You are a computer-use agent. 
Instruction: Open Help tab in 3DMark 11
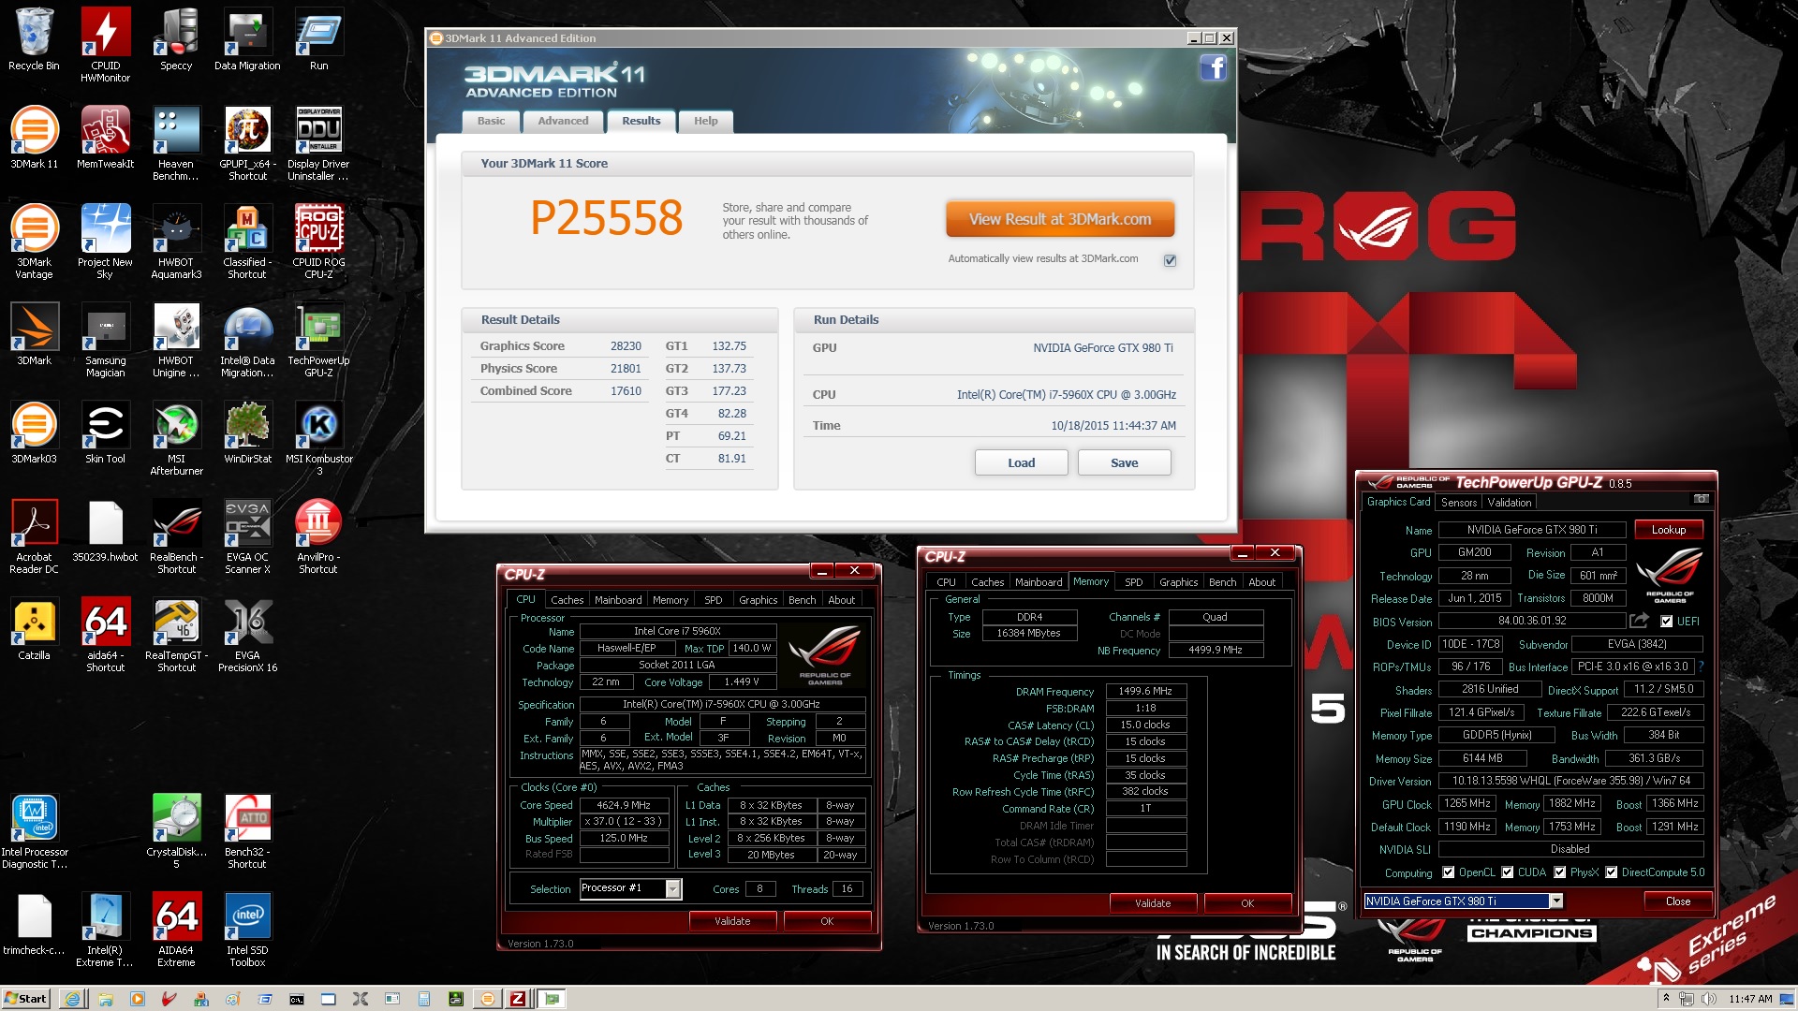coord(705,121)
